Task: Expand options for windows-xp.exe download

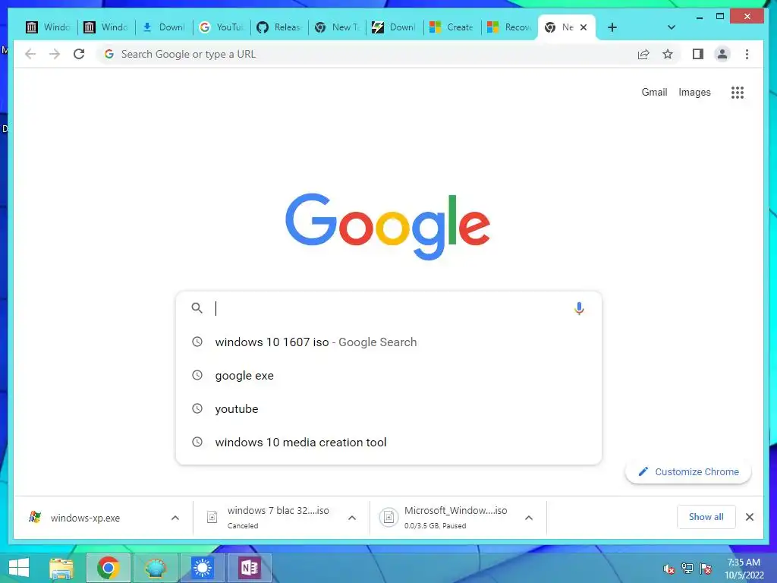Action: pyautogui.click(x=175, y=518)
